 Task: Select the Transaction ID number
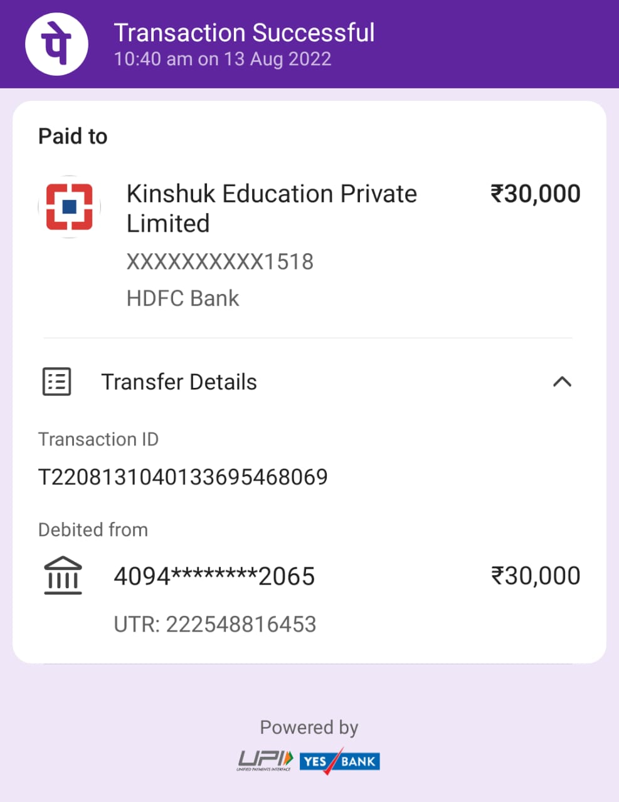click(x=183, y=477)
